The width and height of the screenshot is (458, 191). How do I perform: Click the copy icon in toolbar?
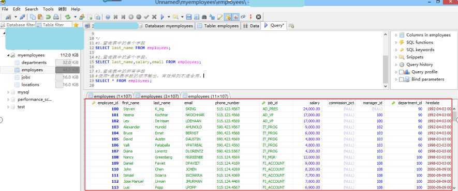point(33,17)
